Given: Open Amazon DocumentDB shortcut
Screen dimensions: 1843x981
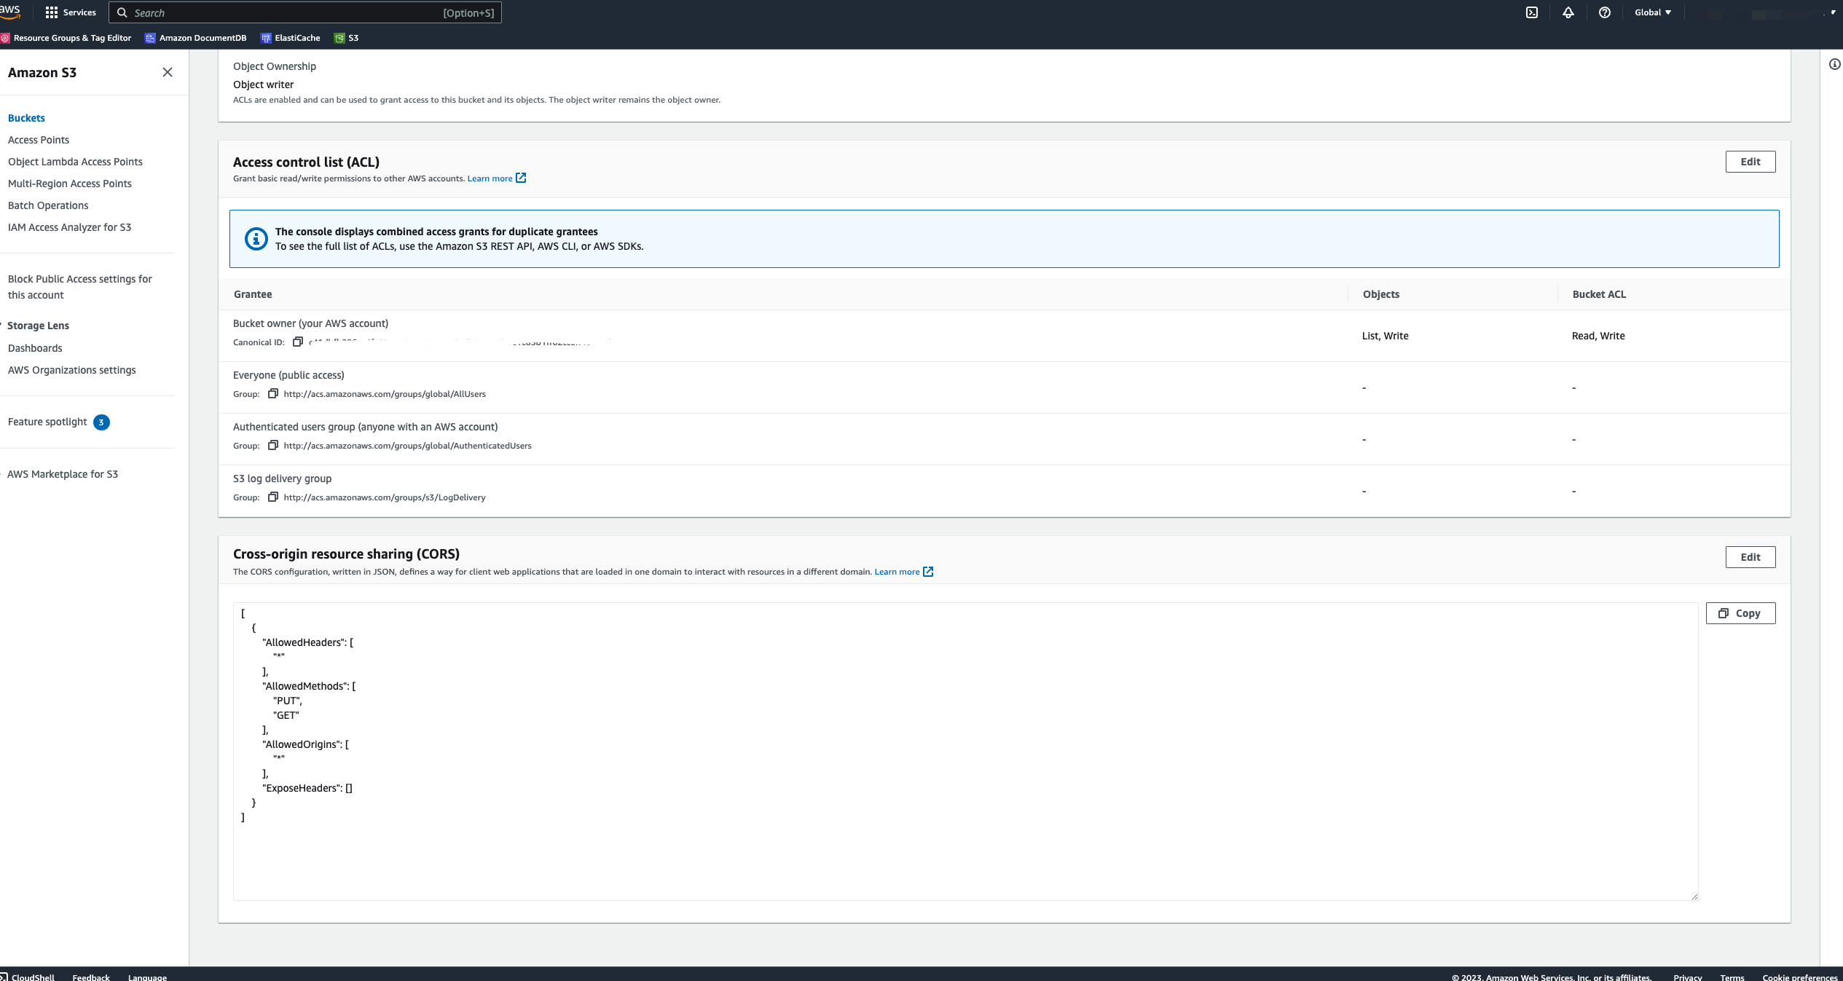Looking at the screenshot, I should click(x=196, y=38).
